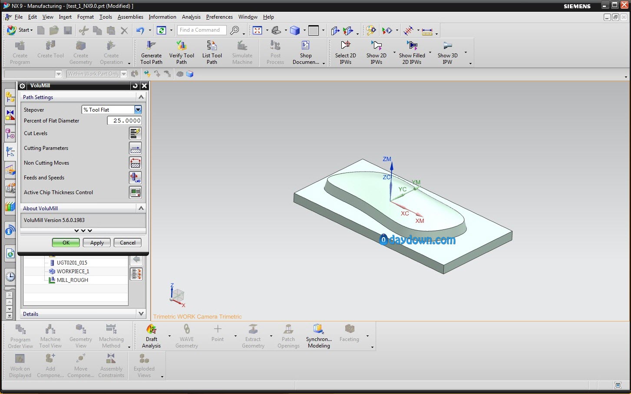Click the List Tool Path icon
The height and width of the screenshot is (394, 631).
pyautogui.click(x=212, y=46)
